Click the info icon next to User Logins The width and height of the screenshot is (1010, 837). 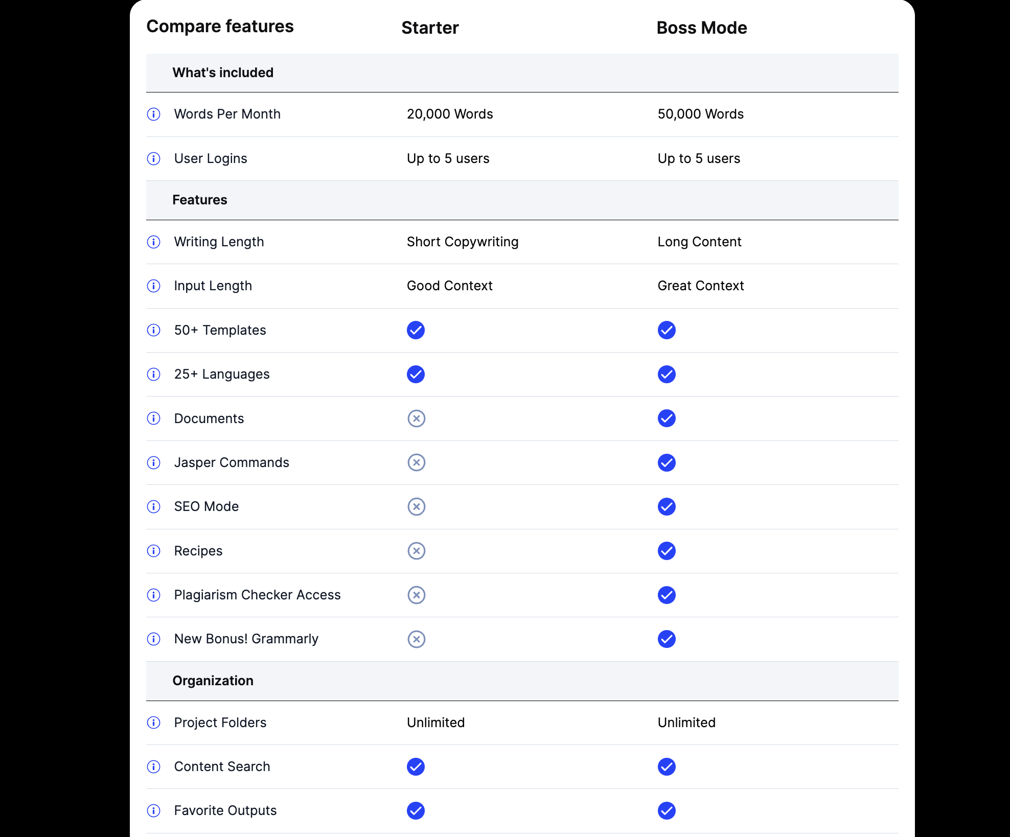pyautogui.click(x=153, y=158)
